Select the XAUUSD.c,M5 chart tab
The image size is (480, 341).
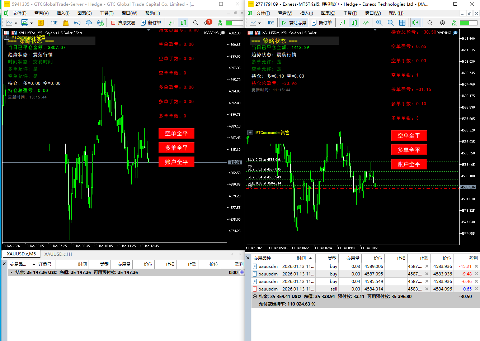point(21,254)
